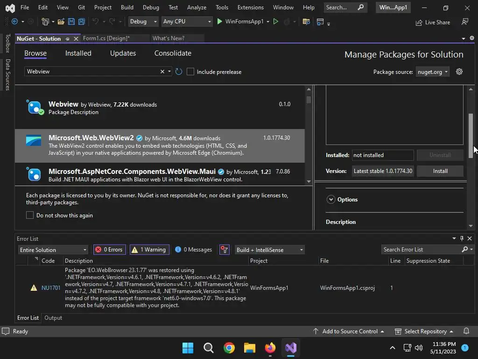The width and height of the screenshot is (478, 359).
Task: Close the NuGet - Solution tab
Action: pos(76,39)
